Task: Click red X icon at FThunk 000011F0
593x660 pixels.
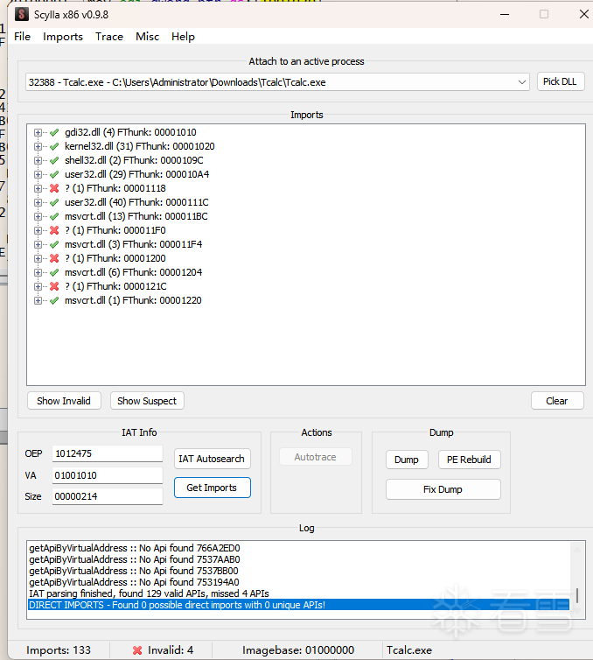Action: [x=54, y=230]
